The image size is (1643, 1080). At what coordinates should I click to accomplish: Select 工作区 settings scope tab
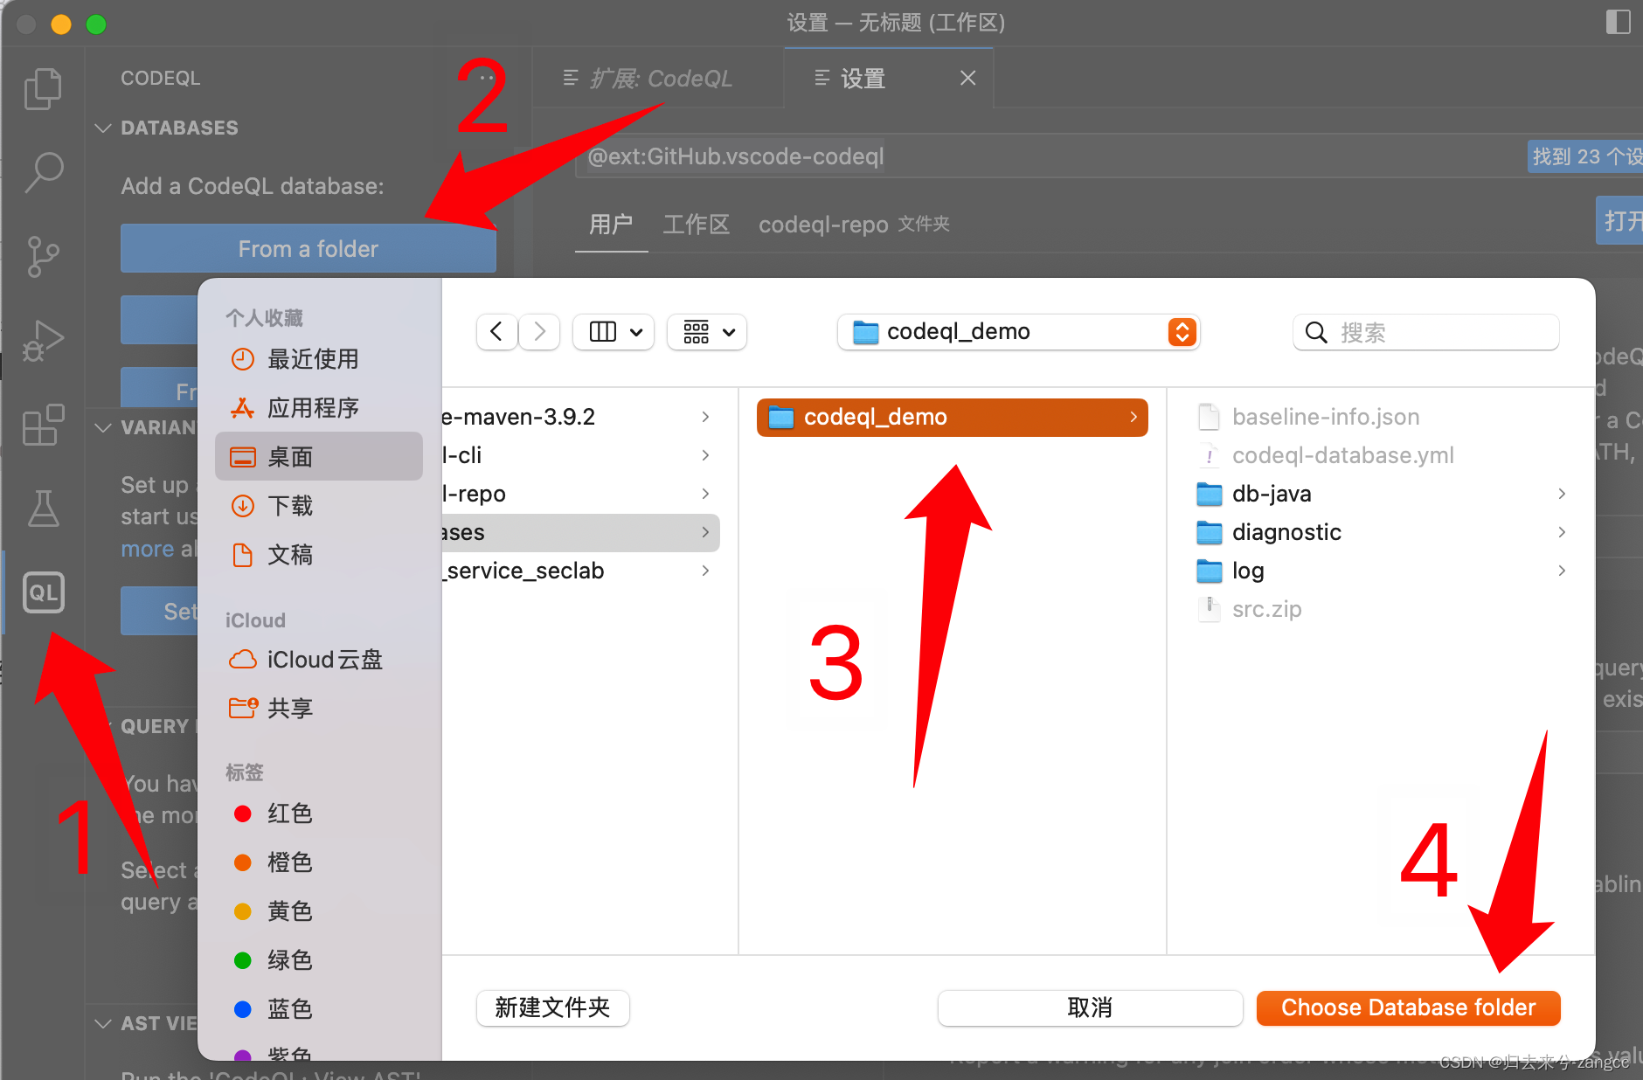[x=697, y=225]
